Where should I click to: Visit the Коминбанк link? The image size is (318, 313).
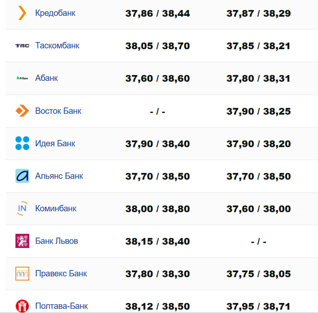(x=56, y=208)
